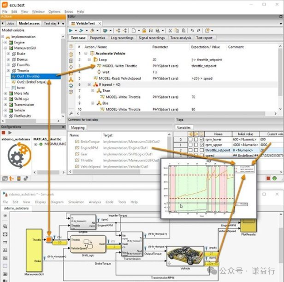
Task: Click the wrench icon below test step sidebar
Action: pyautogui.click(x=71, y=113)
